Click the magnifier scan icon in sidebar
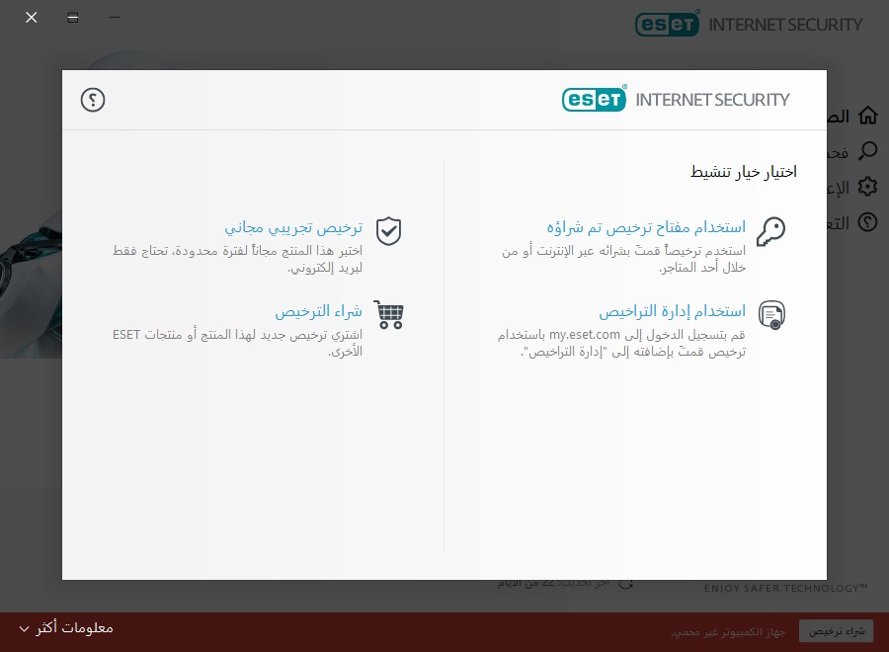 [867, 151]
